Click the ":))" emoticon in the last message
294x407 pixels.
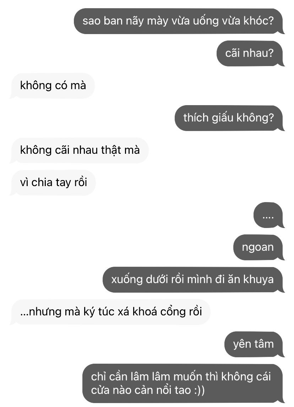(199, 390)
